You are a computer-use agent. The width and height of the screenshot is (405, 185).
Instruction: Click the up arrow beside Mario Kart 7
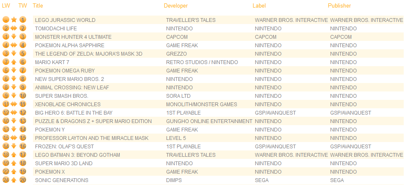(x=14, y=62)
